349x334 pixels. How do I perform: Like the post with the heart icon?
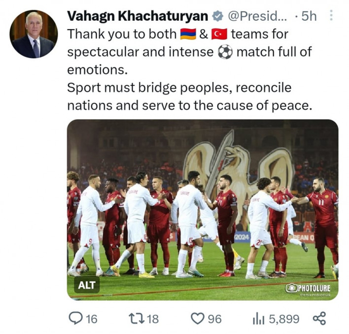coord(198,319)
